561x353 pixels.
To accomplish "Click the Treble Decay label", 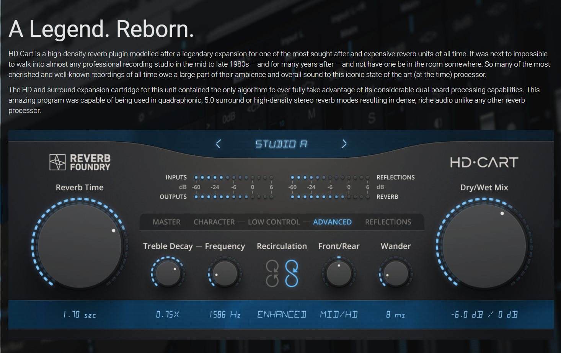I will coord(168,246).
